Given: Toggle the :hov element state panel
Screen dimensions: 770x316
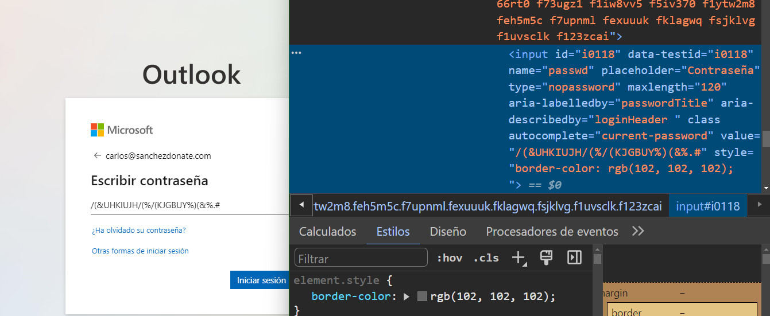Looking at the screenshot, I should coord(449,258).
